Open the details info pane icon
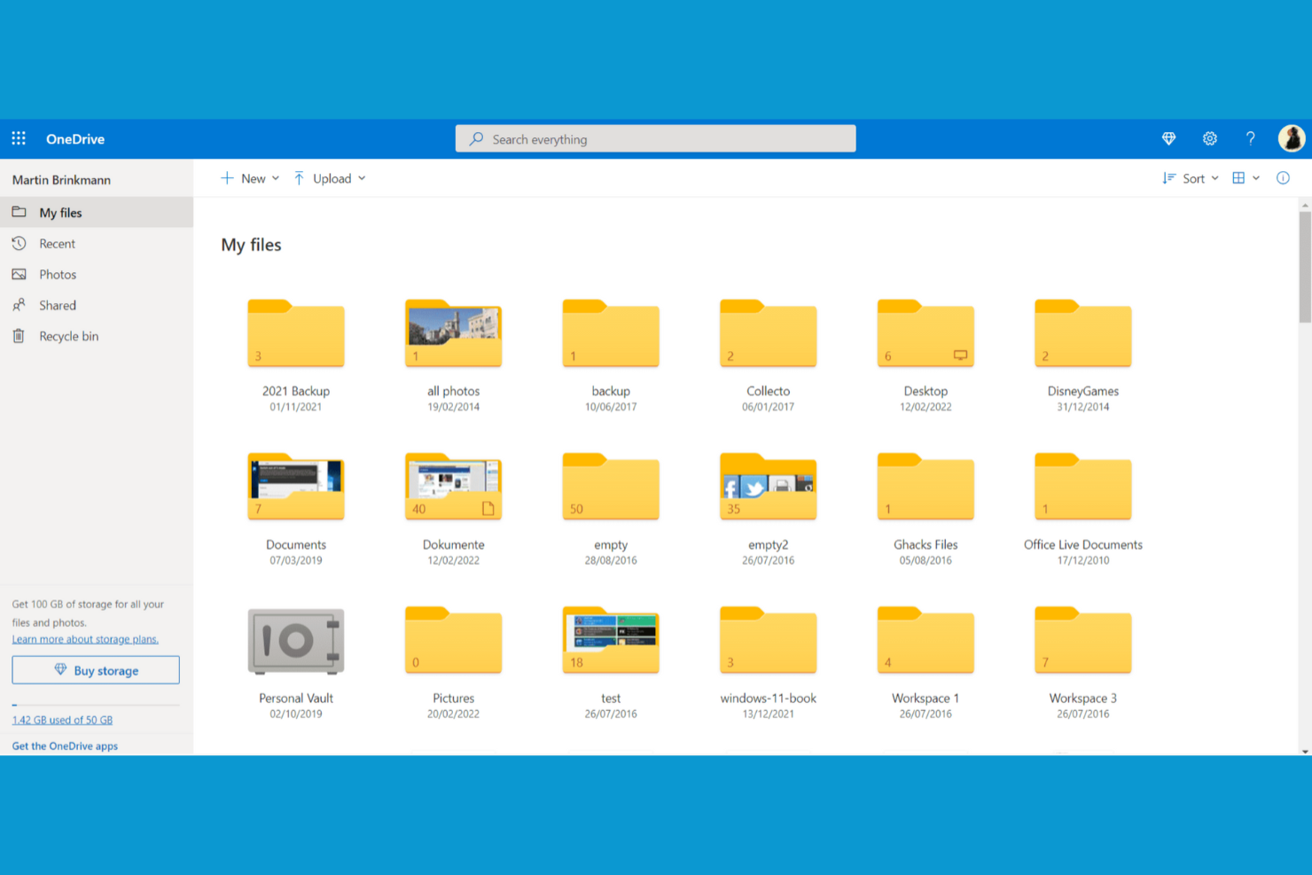1312x875 pixels. tap(1283, 178)
